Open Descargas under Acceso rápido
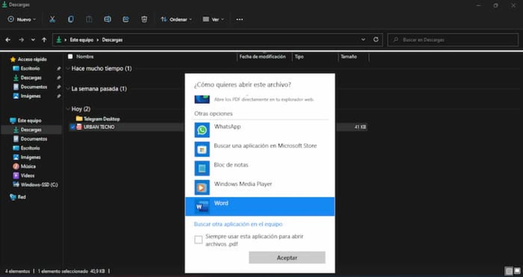Image resolution: width=523 pixels, height=277 pixels. pos(27,78)
